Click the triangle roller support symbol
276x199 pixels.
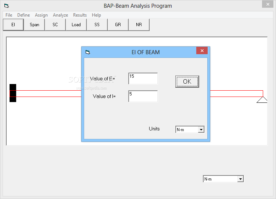(262, 99)
